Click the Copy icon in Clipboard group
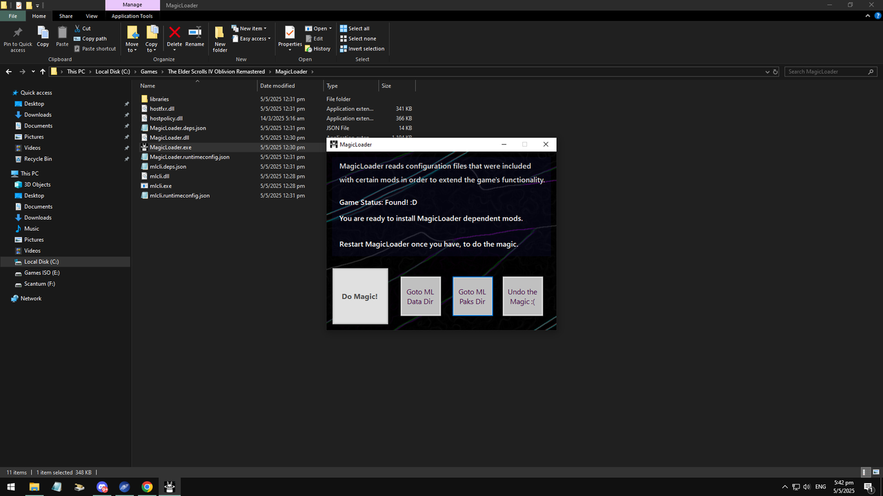883x496 pixels. pos(43,37)
